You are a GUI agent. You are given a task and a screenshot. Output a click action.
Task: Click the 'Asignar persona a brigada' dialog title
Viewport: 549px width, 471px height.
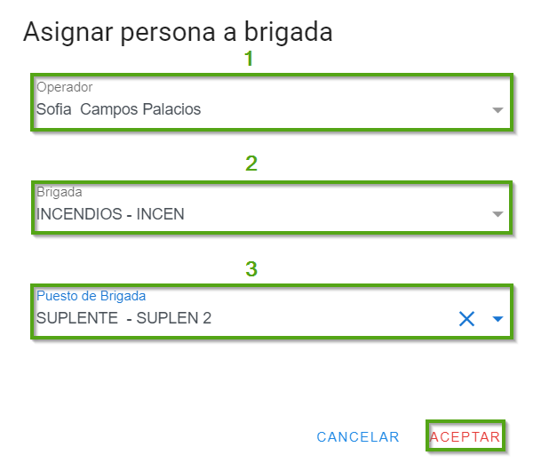(178, 32)
